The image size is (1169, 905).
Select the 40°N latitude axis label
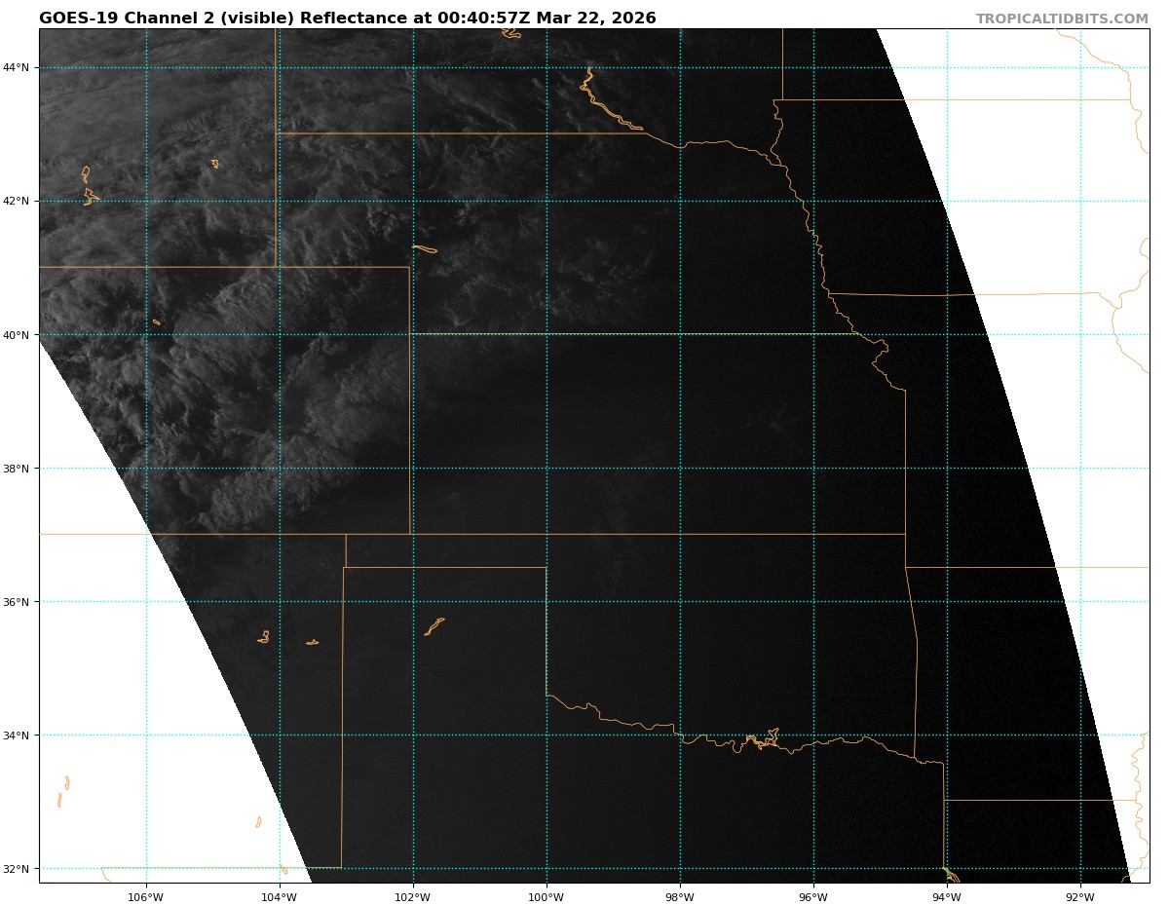pos(16,334)
